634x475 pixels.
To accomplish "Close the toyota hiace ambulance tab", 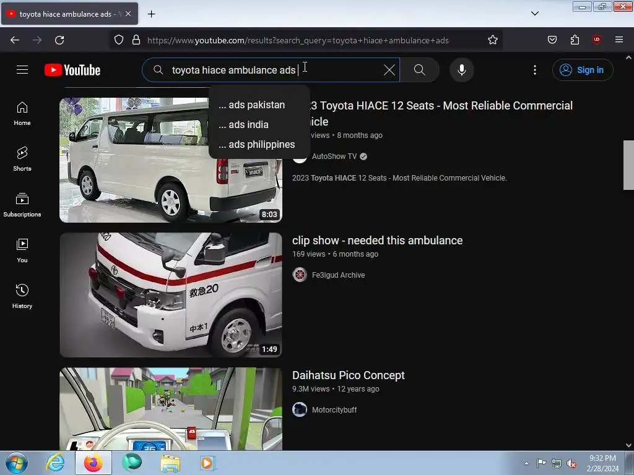I will 128,14.
